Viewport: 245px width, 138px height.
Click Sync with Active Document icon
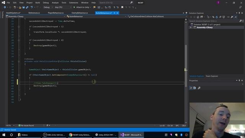(213, 17)
